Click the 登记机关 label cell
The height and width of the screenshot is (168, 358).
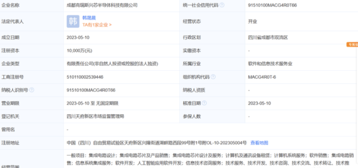click(32, 117)
